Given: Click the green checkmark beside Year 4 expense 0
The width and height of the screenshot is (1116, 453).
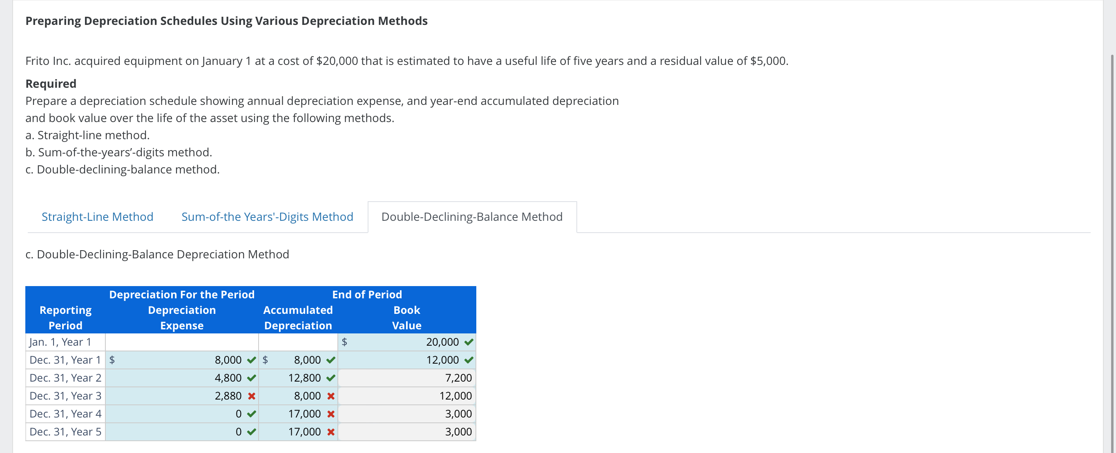Looking at the screenshot, I should pos(251,414).
